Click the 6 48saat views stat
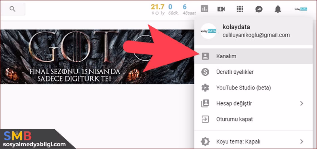 point(189,9)
